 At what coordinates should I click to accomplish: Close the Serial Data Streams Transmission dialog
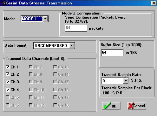pyautogui.click(x=154, y=3)
